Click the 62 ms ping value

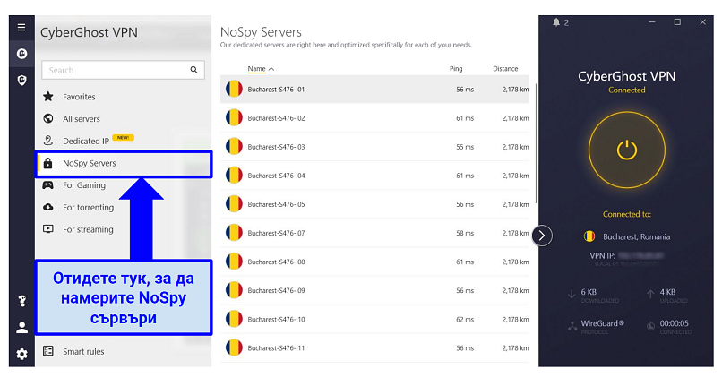[x=465, y=319]
